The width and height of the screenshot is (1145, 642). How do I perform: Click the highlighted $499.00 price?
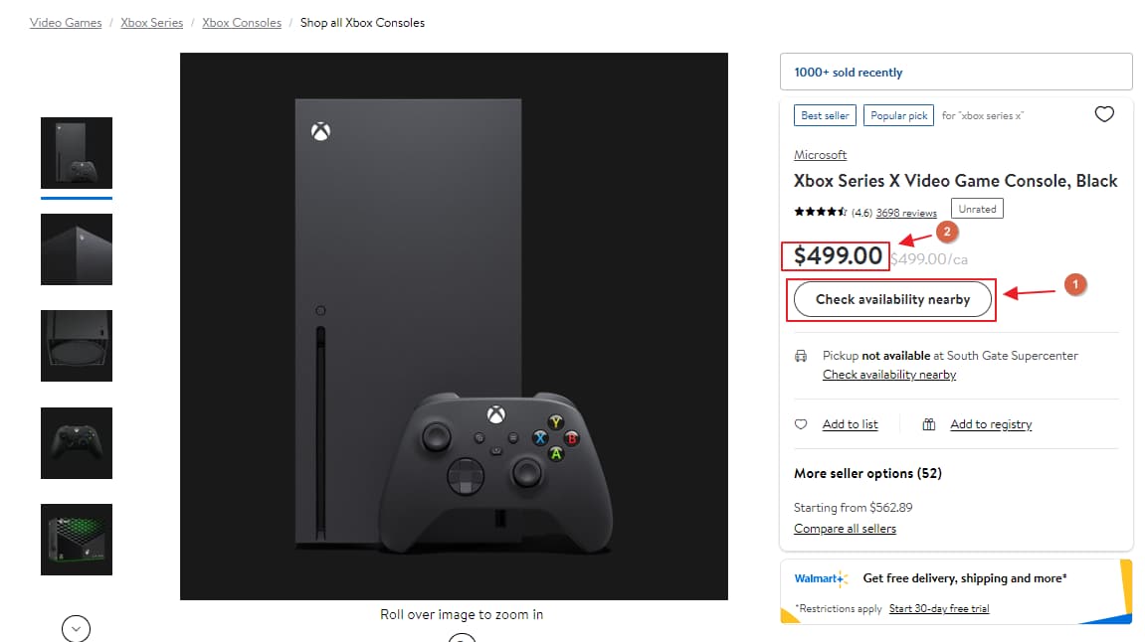835,255
